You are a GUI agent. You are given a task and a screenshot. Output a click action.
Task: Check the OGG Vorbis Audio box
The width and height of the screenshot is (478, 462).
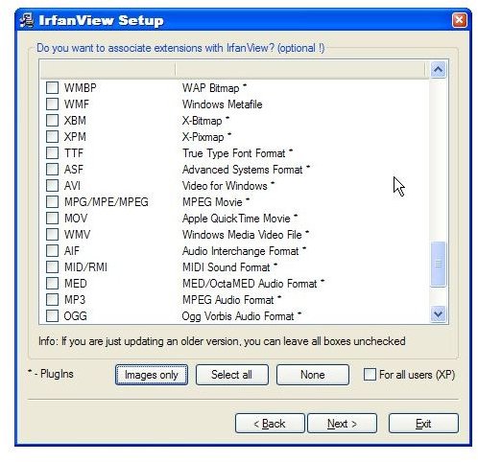coord(52,315)
